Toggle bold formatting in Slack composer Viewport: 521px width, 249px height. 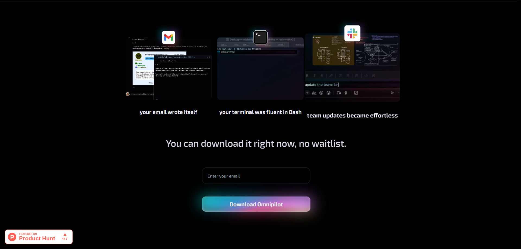(307, 76)
